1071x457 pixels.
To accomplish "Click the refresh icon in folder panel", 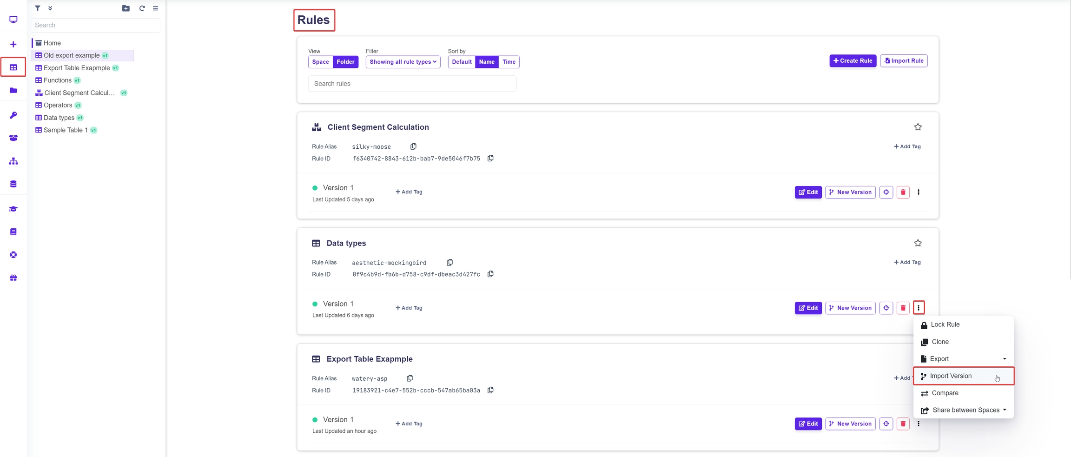I will click(x=142, y=8).
